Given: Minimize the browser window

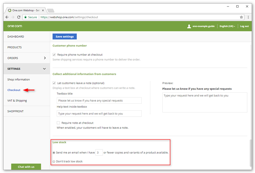Looking at the screenshot, I should point(228,6).
